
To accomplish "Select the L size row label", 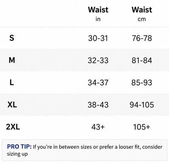I will [x=12, y=82].
